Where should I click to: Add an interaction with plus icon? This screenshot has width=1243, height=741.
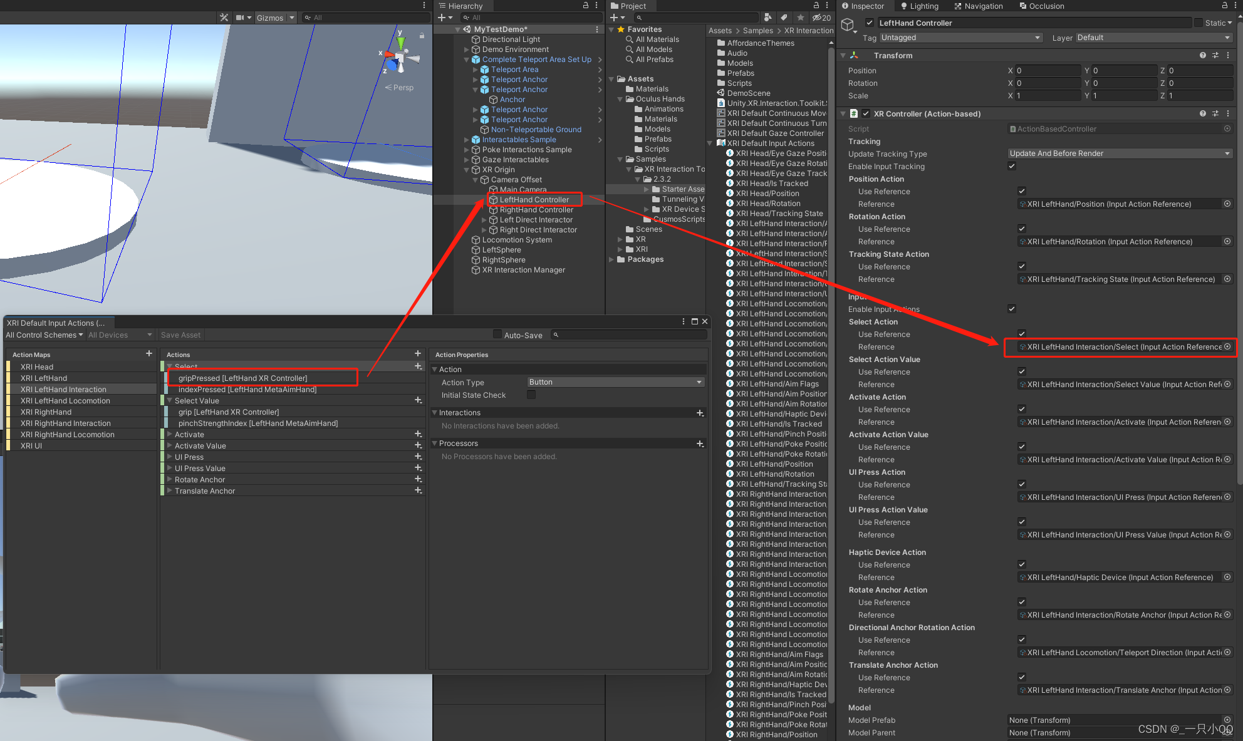(x=700, y=413)
